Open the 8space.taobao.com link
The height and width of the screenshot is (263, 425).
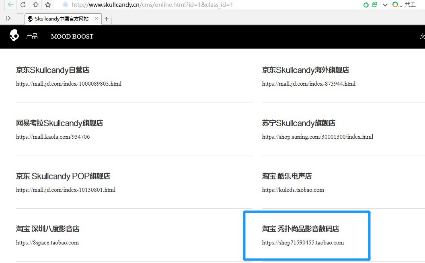(x=47, y=242)
